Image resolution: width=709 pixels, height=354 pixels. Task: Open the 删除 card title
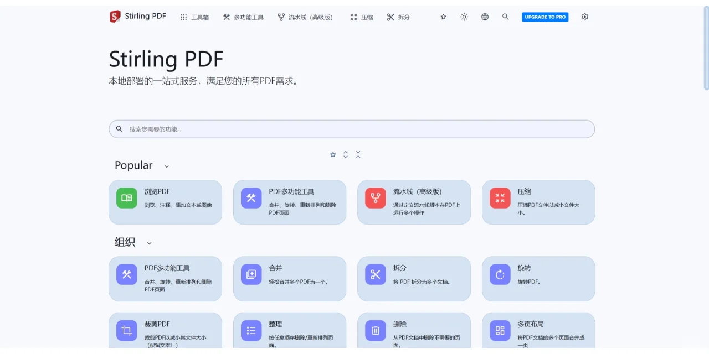400,325
